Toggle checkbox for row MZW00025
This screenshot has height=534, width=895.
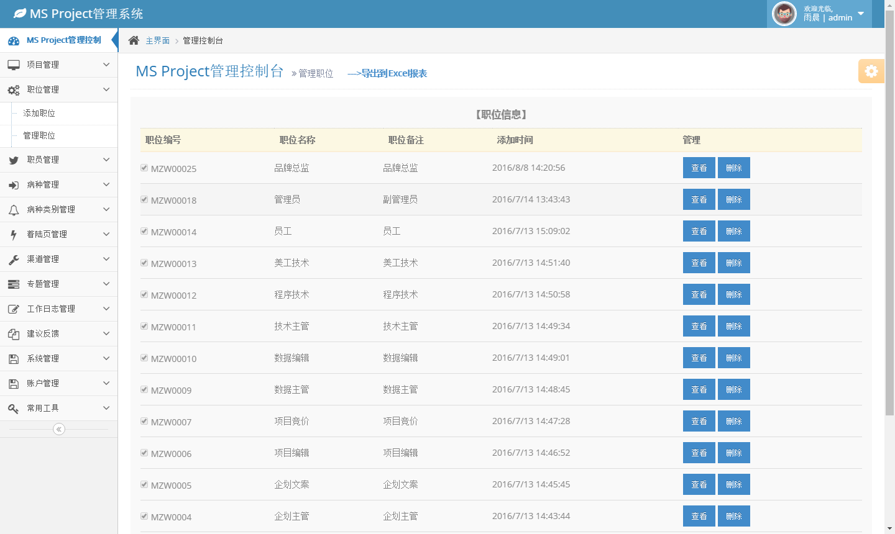[x=144, y=168]
